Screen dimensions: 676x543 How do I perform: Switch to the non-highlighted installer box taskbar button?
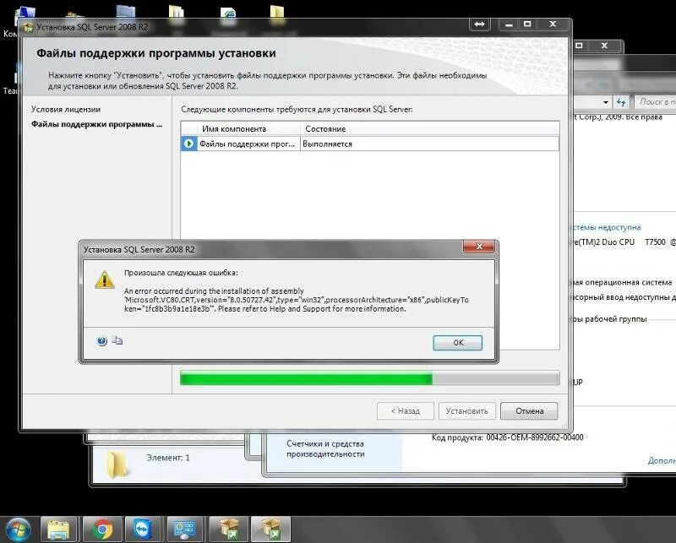[x=228, y=529]
